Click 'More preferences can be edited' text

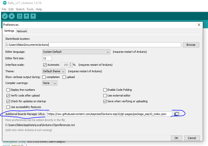[x=35, y=120]
